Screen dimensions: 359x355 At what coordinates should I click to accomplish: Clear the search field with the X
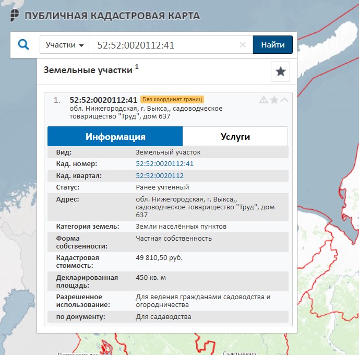click(x=243, y=45)
